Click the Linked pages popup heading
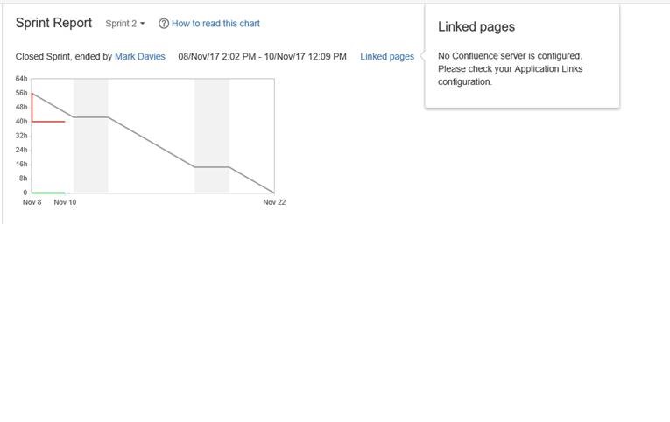670x422 pixels. [476, 26]
